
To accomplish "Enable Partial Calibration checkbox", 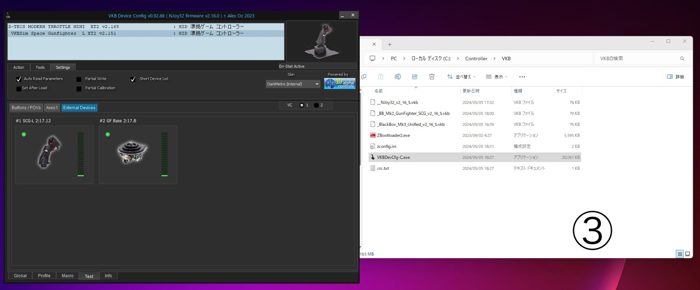I will pos(79,89).
